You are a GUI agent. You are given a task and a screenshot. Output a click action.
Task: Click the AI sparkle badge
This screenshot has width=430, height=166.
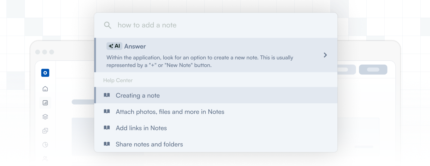click(x=114, y=46)
